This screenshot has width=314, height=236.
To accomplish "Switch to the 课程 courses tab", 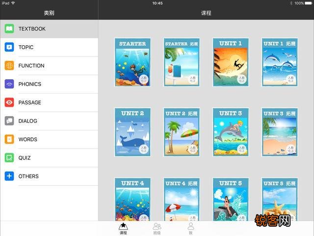I will point(123,229).
